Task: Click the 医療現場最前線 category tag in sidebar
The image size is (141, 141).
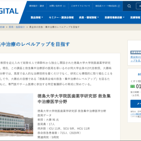Action: pos(136,53)
